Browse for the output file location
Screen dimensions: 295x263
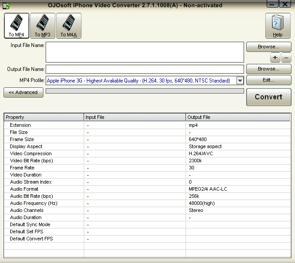coord(269,69)
